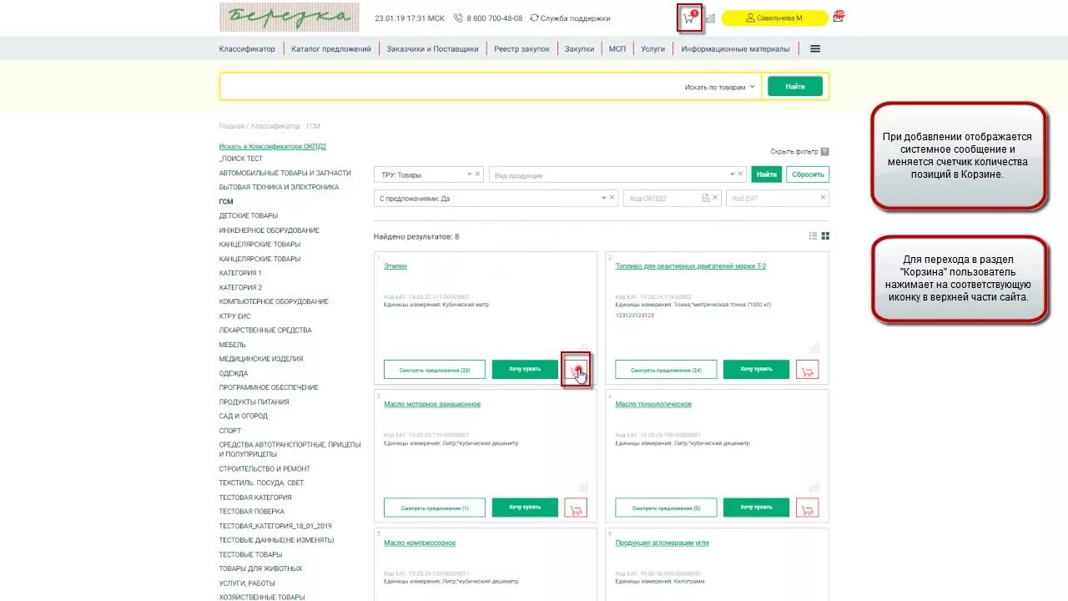Select category КОМПЬЮТЕРНОЕ ОБОРУДОВАНИЕ
This screenshot has width=1068, height=601.
coord(274,301)
